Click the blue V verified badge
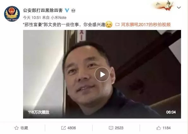The height and width of the screenshot is (134, 188). click(67, 10)
